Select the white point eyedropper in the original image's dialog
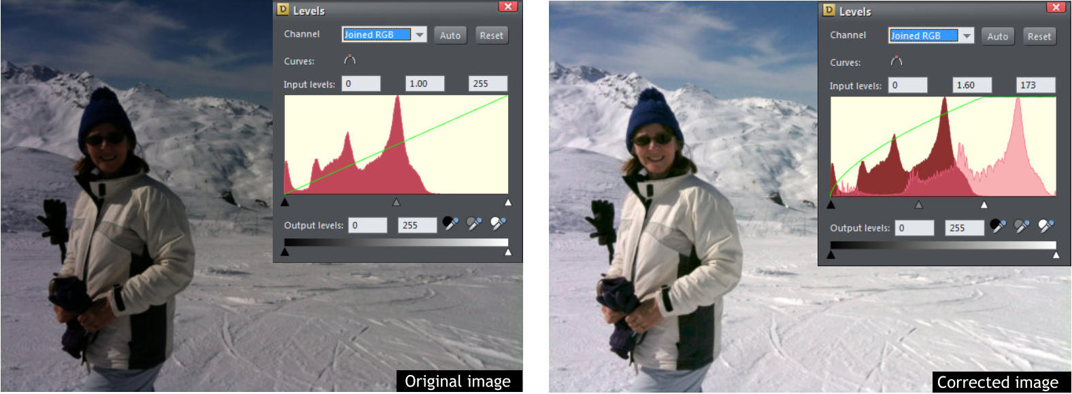1072x394 pixels. click(x=499, y=223)
